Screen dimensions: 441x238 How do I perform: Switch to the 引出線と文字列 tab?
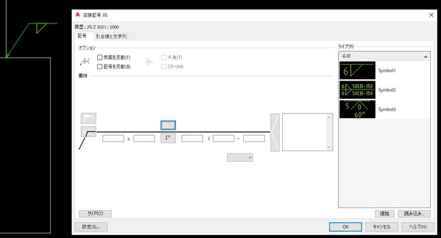click(111, 37)
